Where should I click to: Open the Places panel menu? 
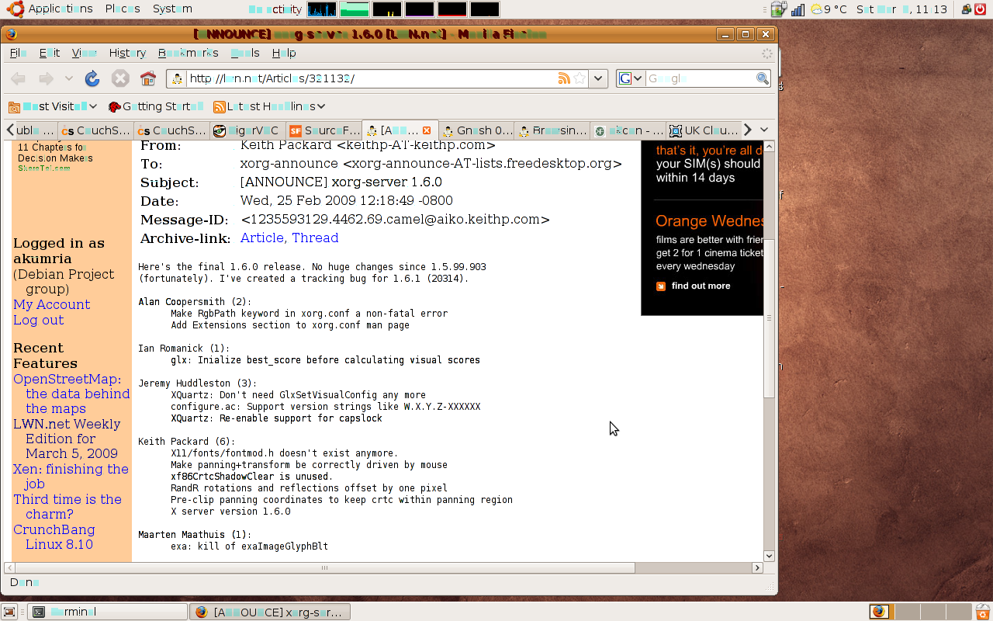point(123,9)
